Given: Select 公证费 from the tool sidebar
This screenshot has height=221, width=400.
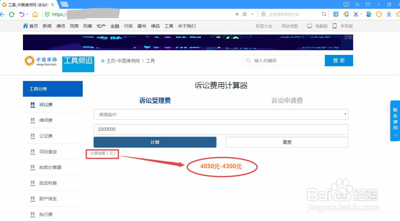Looking at the screenshot, I should click(46, 136).
